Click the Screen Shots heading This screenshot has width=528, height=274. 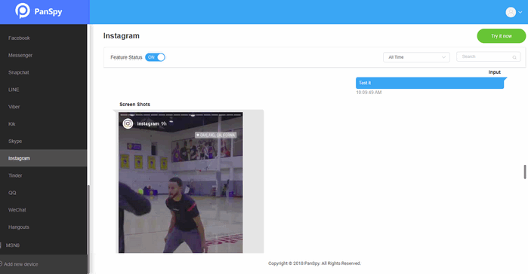pyautogui.click(x=134, y=105)
